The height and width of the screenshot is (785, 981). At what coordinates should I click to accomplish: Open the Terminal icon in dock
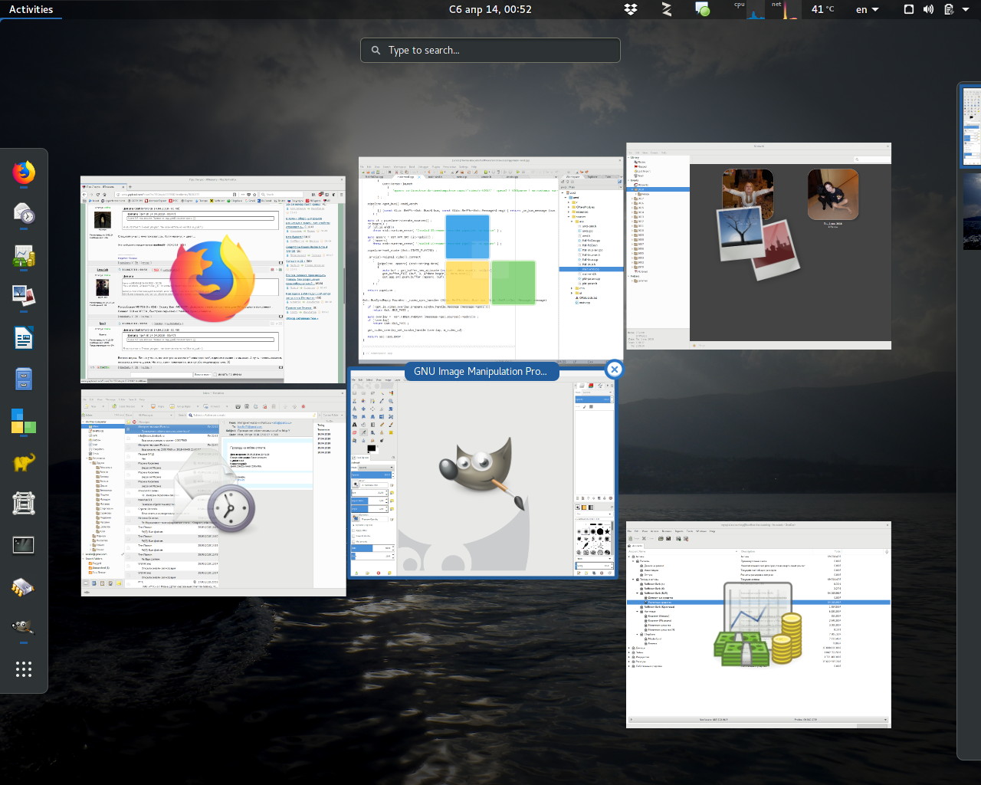pyautogui.click(x=24, y=545)
